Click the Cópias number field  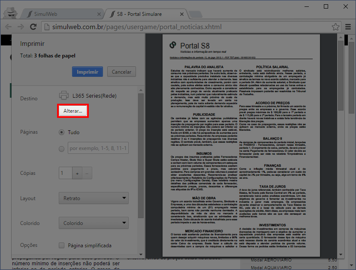(66, 173)
